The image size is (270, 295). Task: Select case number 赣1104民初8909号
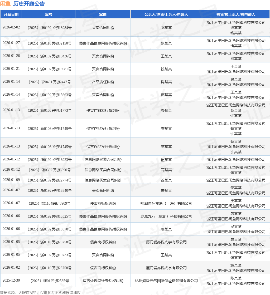click(50, 204)
